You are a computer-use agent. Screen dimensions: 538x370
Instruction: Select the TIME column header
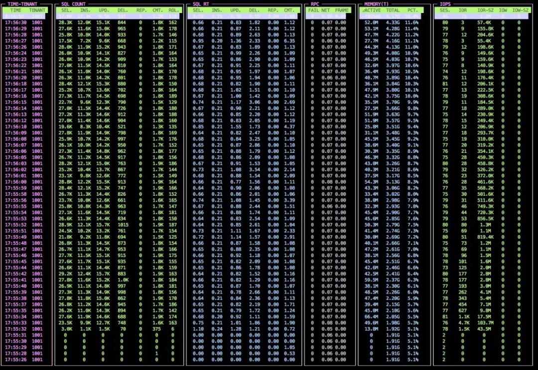click(16, 10)
